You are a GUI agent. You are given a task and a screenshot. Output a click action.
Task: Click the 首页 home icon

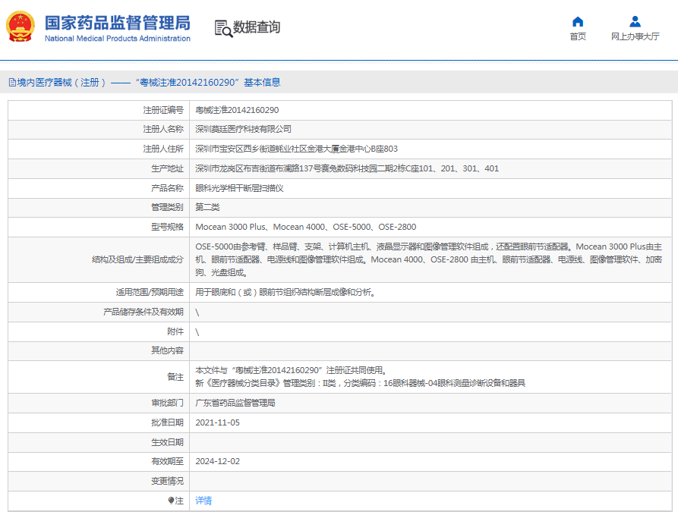point(578,21)
